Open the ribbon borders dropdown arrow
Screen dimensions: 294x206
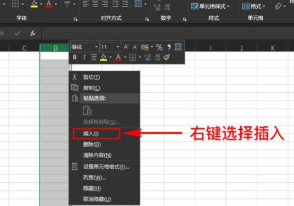tap(22, 4)
